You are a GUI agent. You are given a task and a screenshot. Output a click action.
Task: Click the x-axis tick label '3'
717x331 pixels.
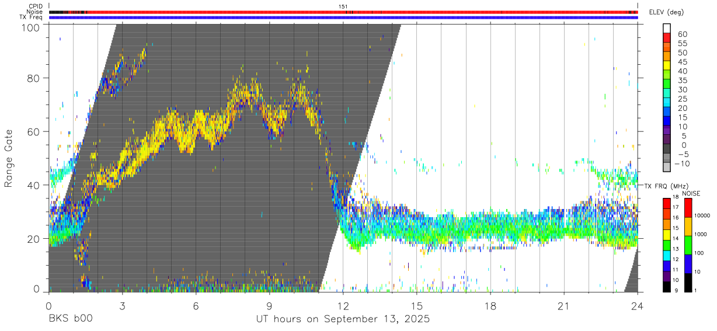pyautogui.click(x=122, y=305)
